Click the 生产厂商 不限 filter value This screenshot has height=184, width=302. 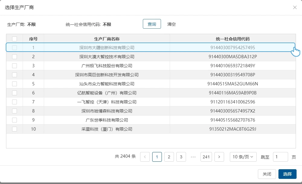point(31,24)
